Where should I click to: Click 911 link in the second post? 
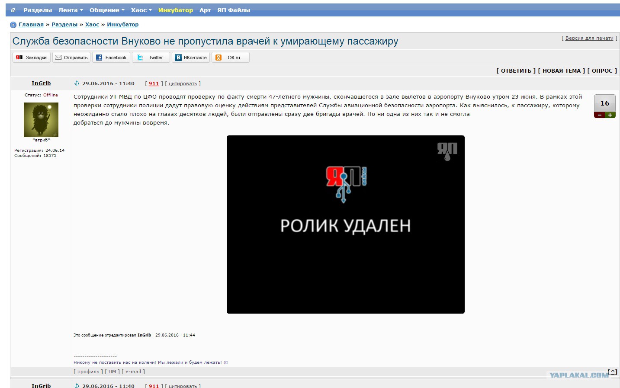pos(154,386)
